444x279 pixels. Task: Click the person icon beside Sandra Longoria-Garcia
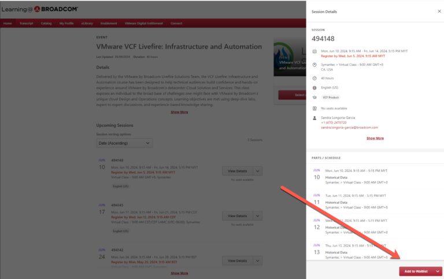(x=314, y=118)
